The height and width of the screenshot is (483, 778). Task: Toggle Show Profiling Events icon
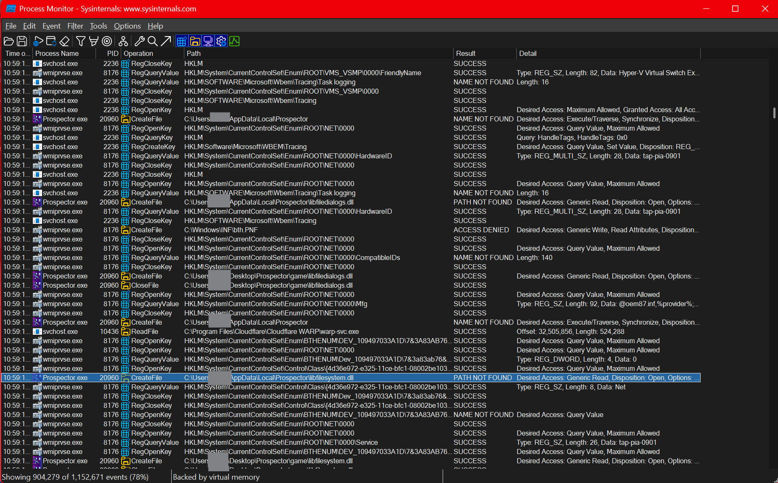pos(234,41)
